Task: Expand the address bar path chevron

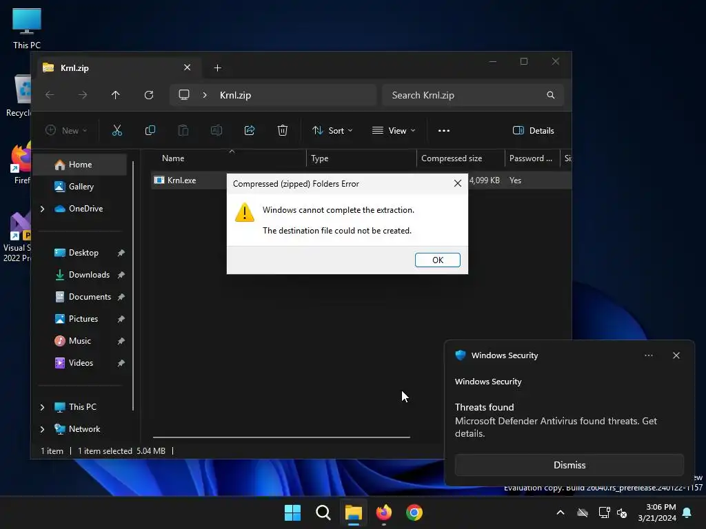Action: 205,95
